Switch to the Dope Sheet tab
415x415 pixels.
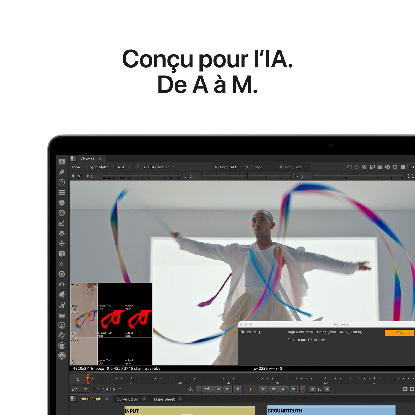tap(164, 399)
